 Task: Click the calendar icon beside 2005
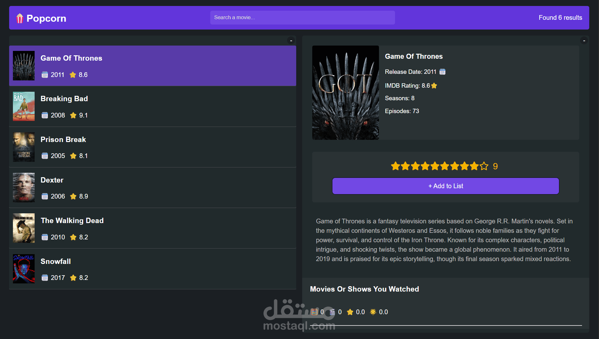click(45, 156)
